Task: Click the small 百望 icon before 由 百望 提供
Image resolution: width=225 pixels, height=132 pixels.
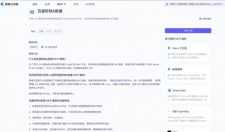Action: click(x=42, y=47)
